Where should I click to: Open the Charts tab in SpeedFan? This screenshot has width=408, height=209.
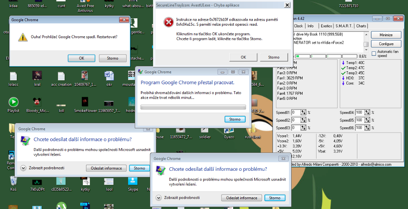pos(361,26)
